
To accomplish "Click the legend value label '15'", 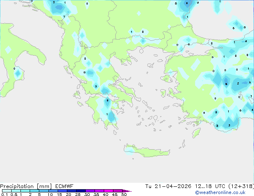I will point(59,194).
